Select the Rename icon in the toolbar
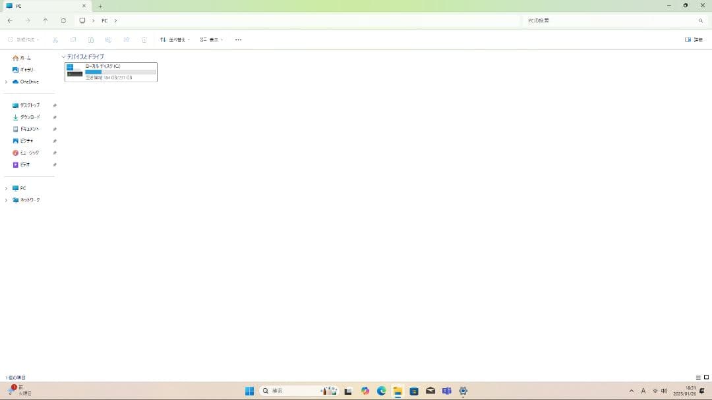This screenshot has width=712, height=400. (108, 39)
